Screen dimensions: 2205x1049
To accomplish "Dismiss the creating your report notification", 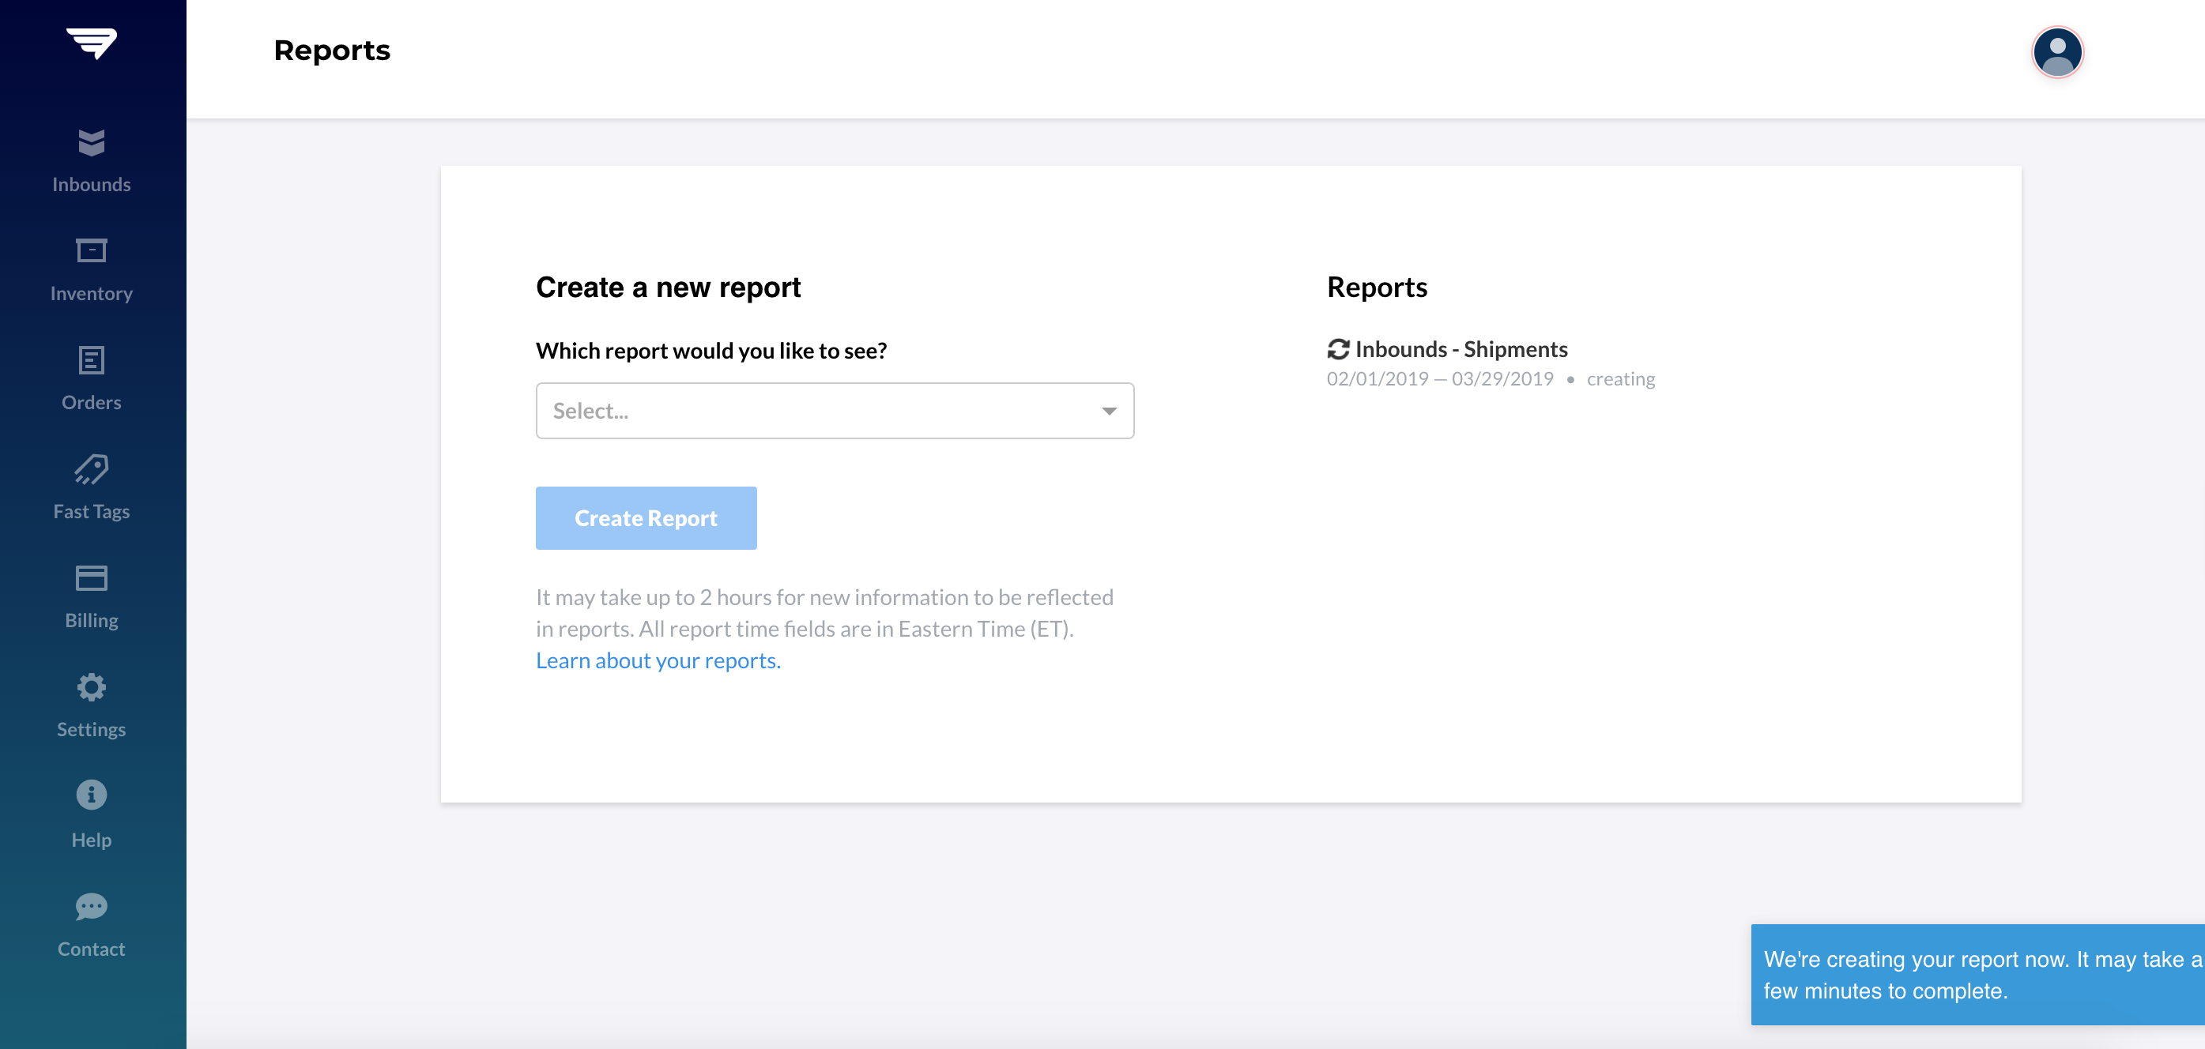I will 1977,975.
